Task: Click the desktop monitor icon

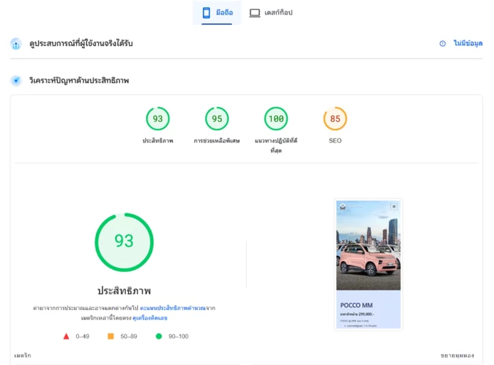Action: [255, 13]
